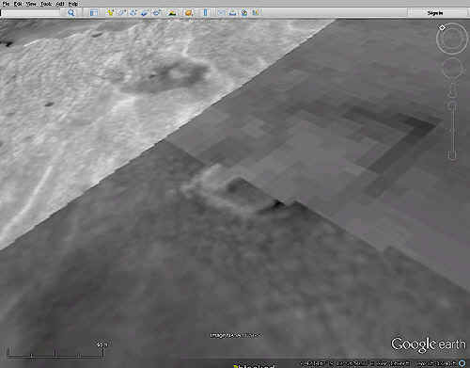Select the Add Path tool
470x368 pixels.
(133, 12)
